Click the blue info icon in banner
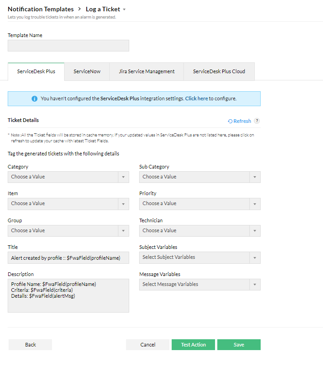This screenshot has height=365, width=323. click(34, 98)
